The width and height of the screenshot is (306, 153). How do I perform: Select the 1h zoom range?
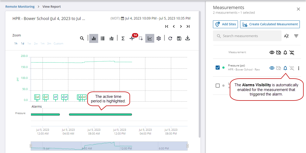click(x=16, y=44)
